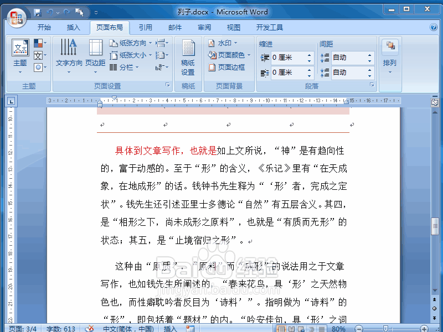Open word count 字数: 613
Image resolution: width=443 pixels, height=332 pixels.
pyautogui.click(x=61, y=329)
